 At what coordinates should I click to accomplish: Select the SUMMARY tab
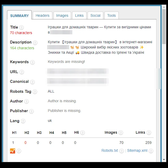coord(19,15)
